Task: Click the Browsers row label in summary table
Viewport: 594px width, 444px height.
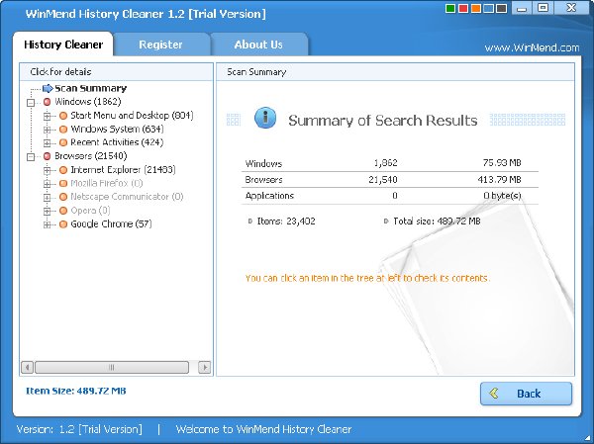Action: click(x=263, y=179)
